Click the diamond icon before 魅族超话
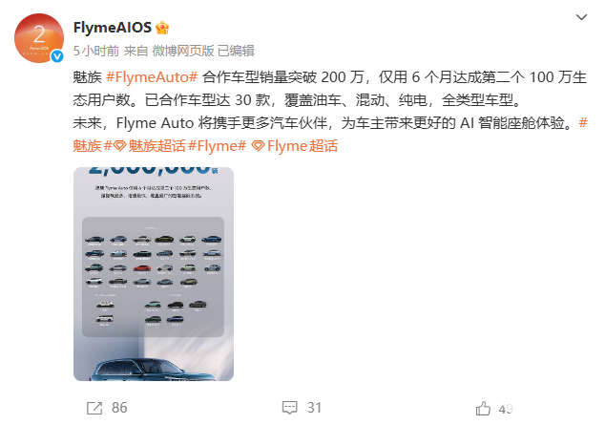 point(119,146)
